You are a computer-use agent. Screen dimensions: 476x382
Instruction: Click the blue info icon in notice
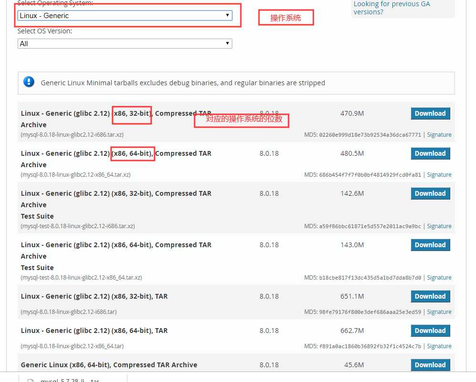coord(29,82)
